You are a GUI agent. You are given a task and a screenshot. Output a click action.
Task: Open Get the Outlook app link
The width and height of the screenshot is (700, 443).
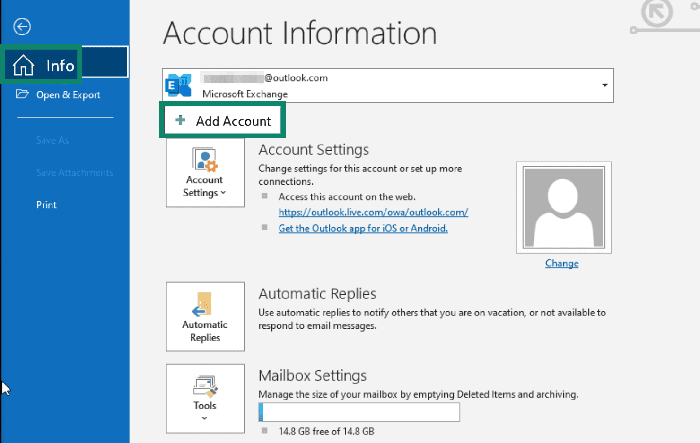coord(363,229)
